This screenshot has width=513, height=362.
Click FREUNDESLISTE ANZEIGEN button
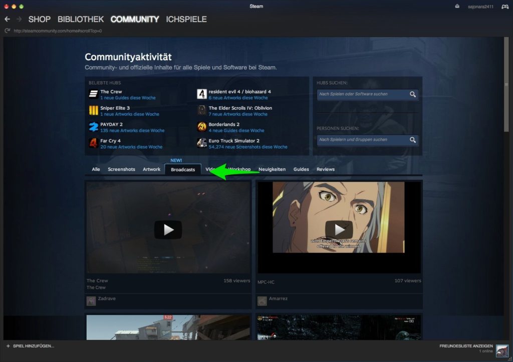[x=466, y=346]
